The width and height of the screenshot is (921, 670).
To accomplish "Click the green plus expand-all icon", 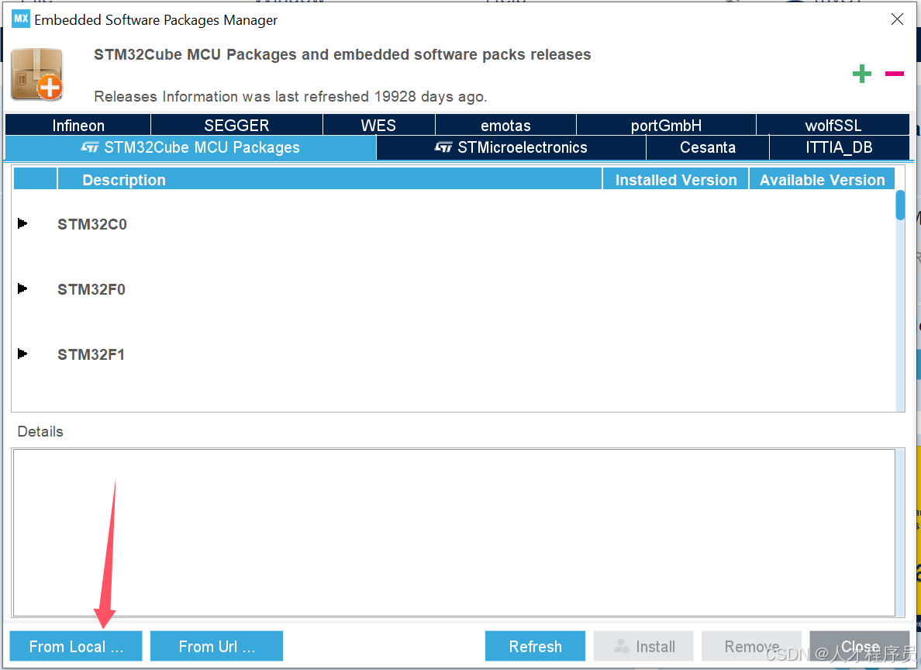I will [x=861, y=74].
